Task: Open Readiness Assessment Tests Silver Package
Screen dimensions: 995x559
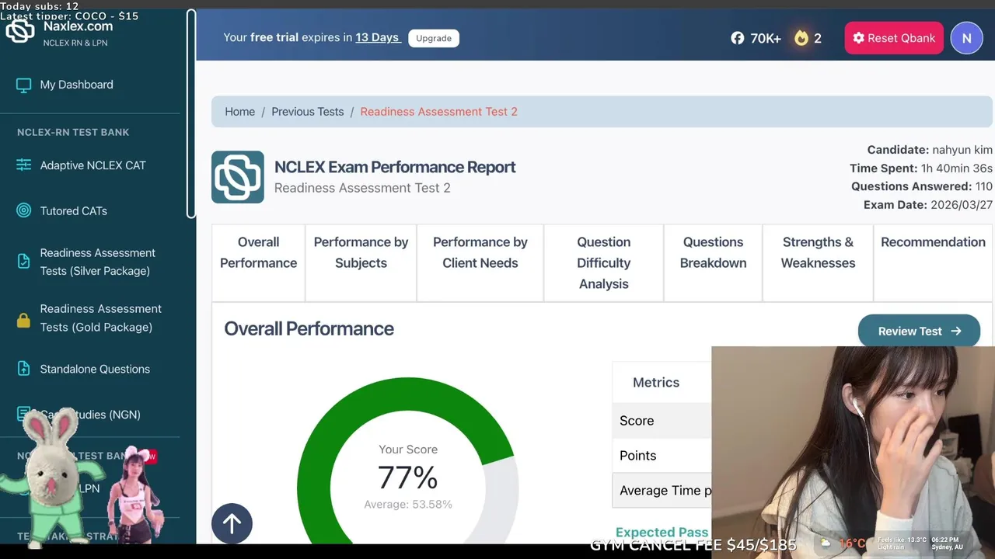Action: click(x=97, y=262)
